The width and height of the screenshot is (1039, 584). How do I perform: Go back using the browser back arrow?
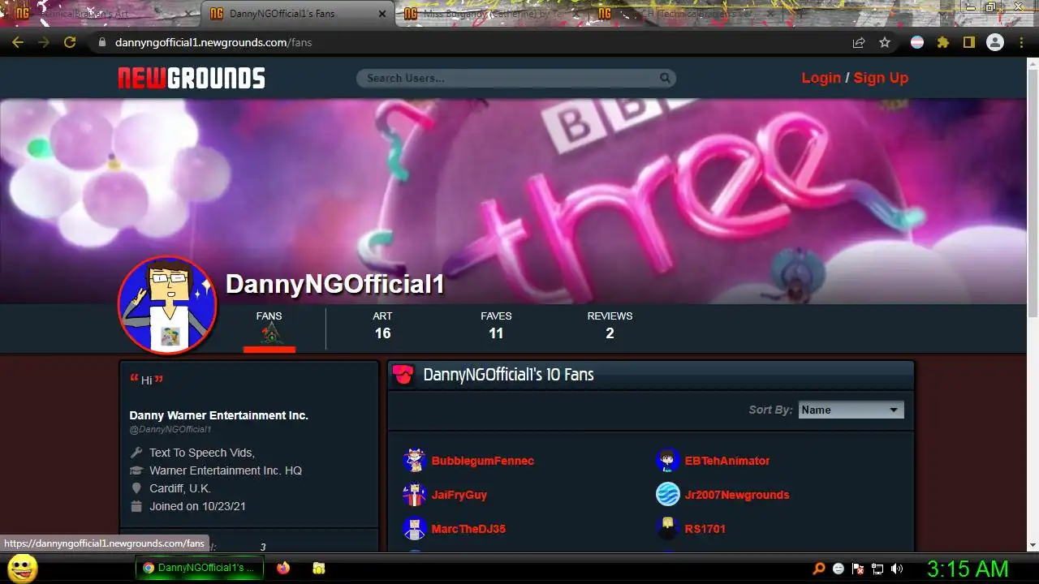click(x=18, y=42)
